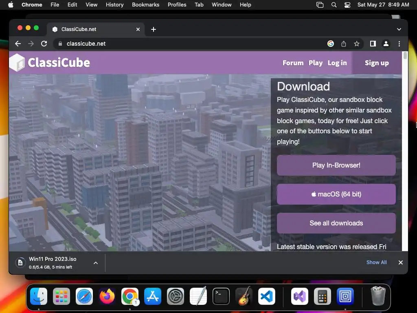Open the Apple menu
The image size is (417, 313).
coord(11,5)
